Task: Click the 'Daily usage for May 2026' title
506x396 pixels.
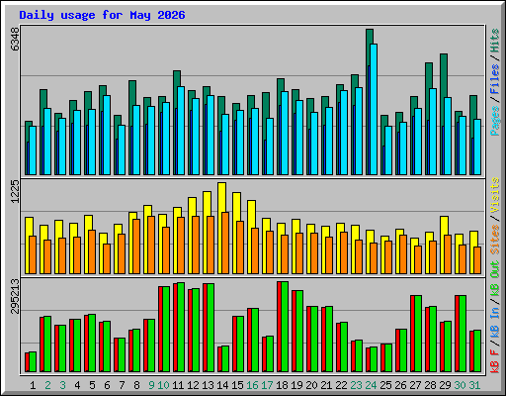Action: point(102,15)
